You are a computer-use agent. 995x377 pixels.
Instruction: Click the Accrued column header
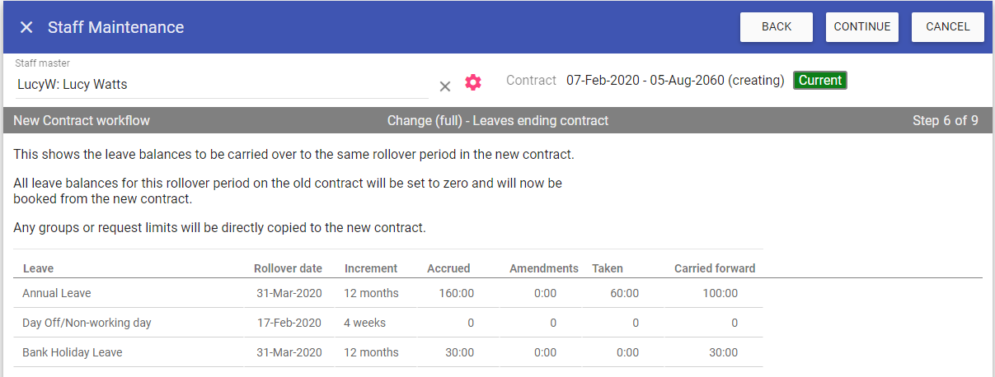[448, 268]
